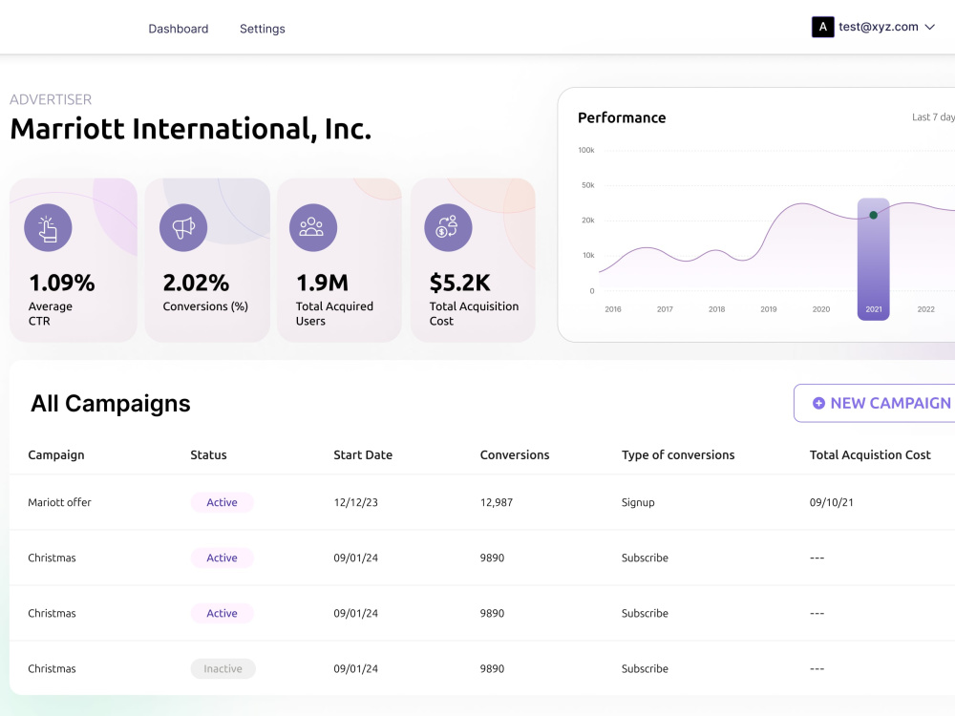Create a new campaign with NEW CAMPAIGN button
Image resolution: width=955 pixels, height=716 pixels.
point(875,403)
